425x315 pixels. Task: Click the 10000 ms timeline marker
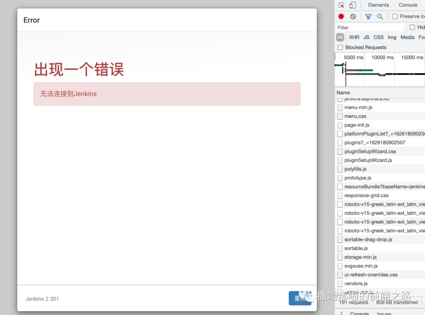pos(382,57)
